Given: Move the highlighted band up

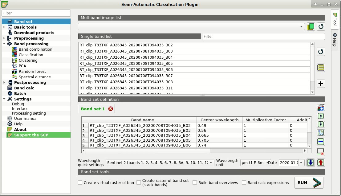Looking at the screenshot, I should 321,116.
